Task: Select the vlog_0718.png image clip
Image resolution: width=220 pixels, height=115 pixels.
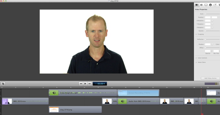Action: (x=75, y=110)
